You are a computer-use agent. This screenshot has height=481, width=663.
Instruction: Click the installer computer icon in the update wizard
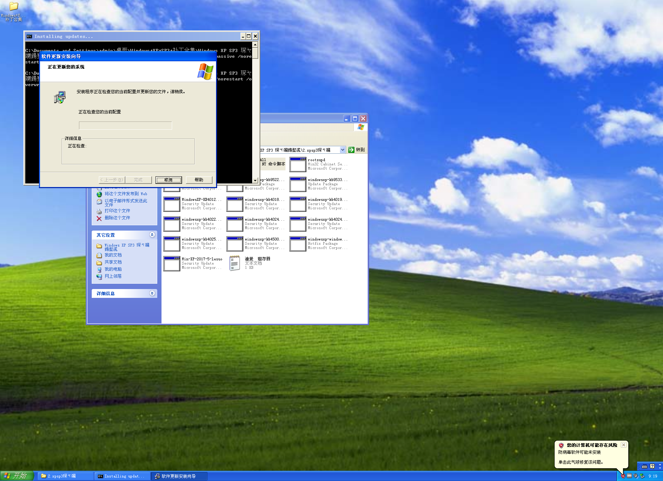pos(59,97)
